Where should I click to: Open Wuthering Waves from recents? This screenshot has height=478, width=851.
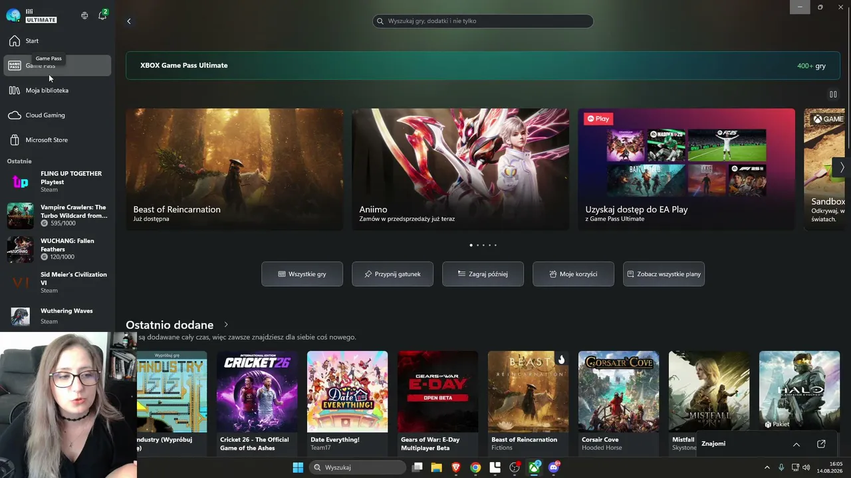57,316
